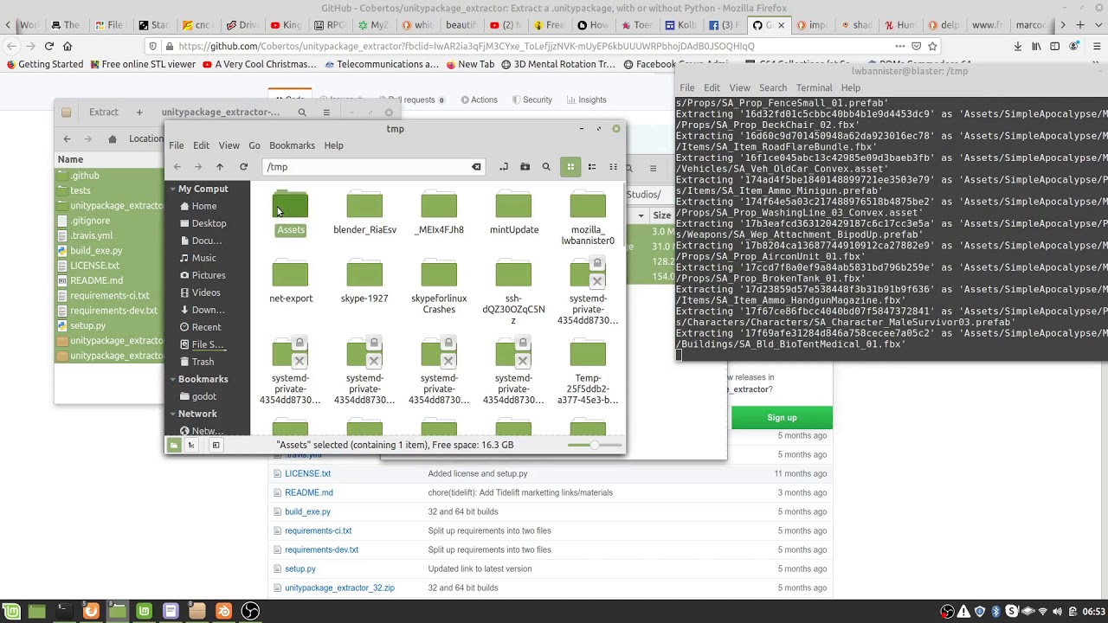The width and height of the screenshot is (1108, 623).
Task: Switch tmp window to compact view
Action: (613, 167)
